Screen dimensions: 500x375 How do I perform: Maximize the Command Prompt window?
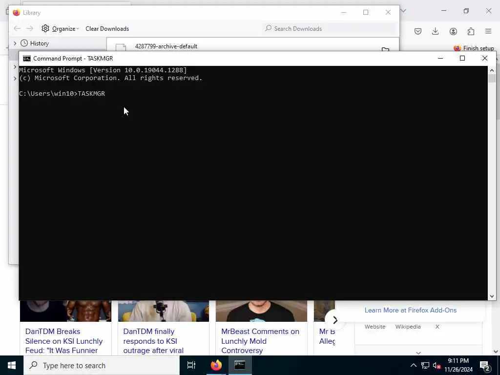tap(462, 59)
